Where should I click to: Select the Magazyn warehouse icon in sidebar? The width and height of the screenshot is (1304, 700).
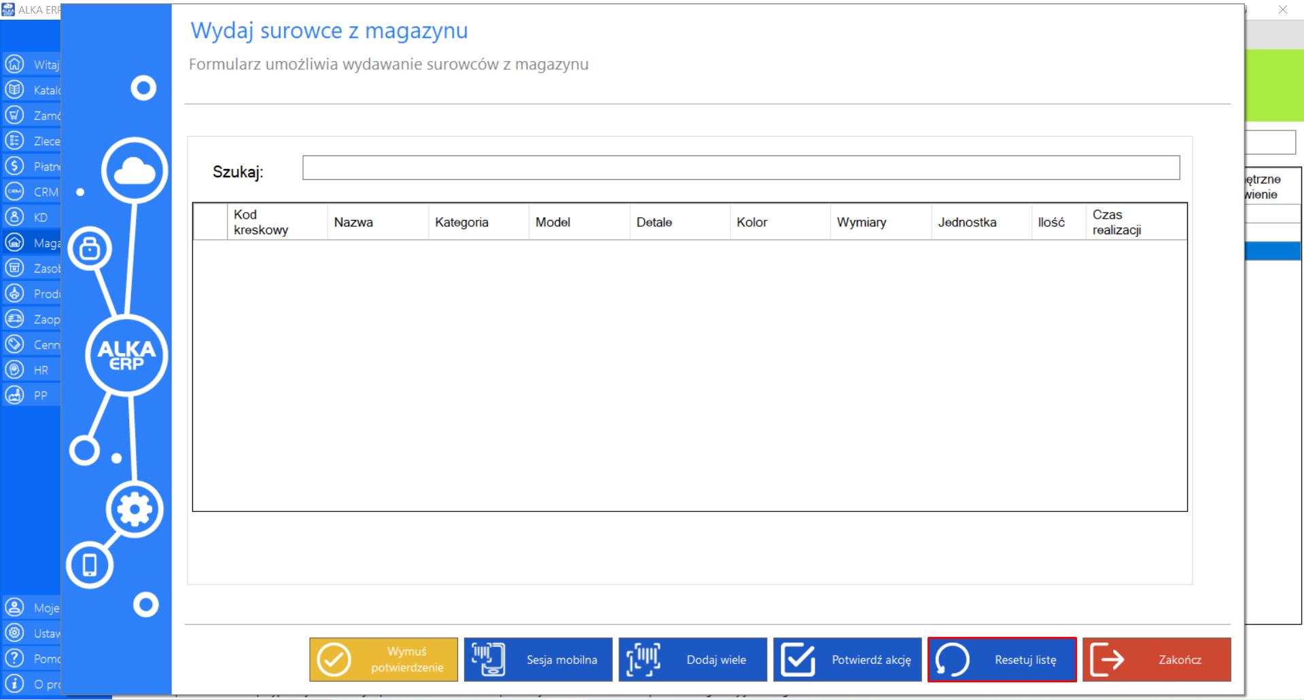tap(14, 242)
